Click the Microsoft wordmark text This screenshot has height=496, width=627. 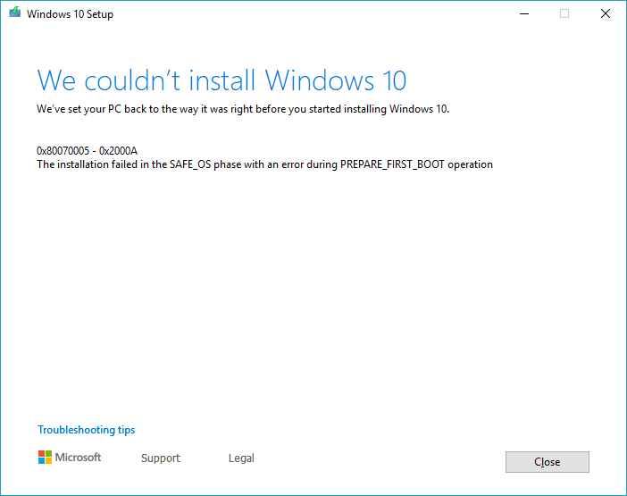point(79,458)
